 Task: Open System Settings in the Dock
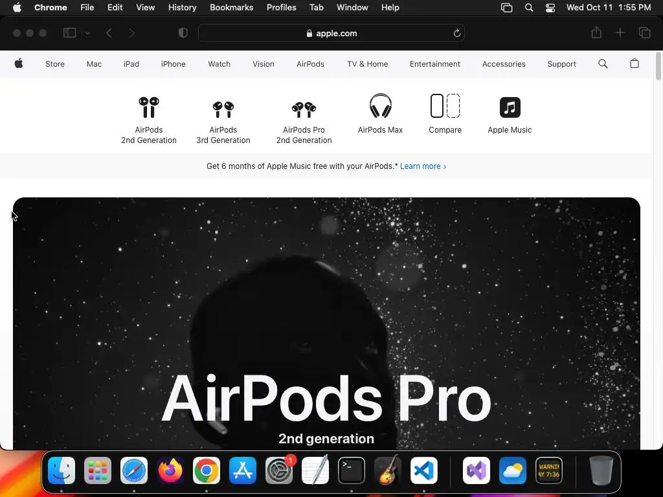279,470
